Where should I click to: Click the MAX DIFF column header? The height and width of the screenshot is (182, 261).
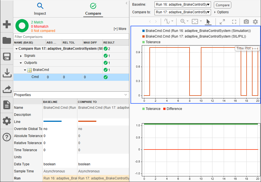coord(93,42)
